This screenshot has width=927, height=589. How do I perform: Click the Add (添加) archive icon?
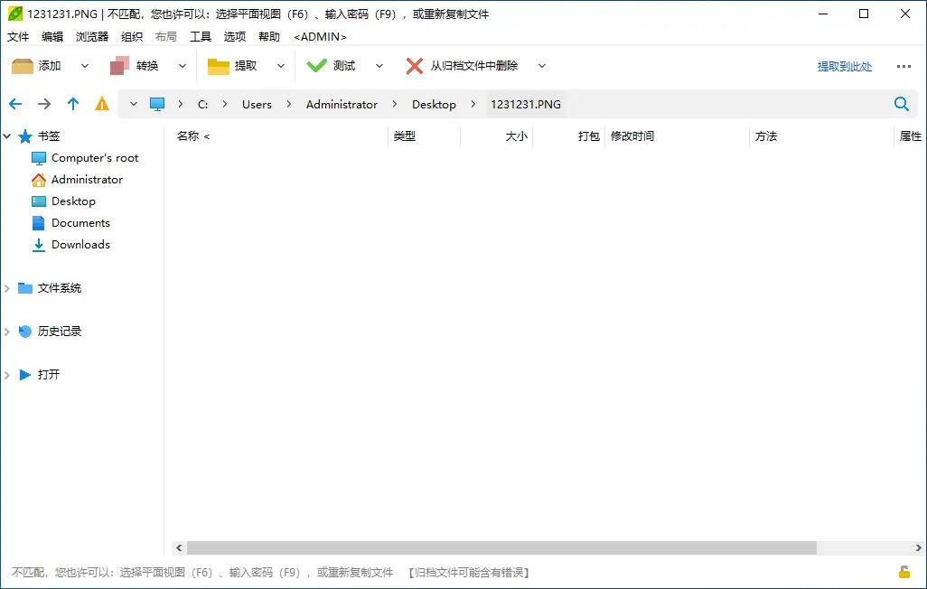(23, 66)
